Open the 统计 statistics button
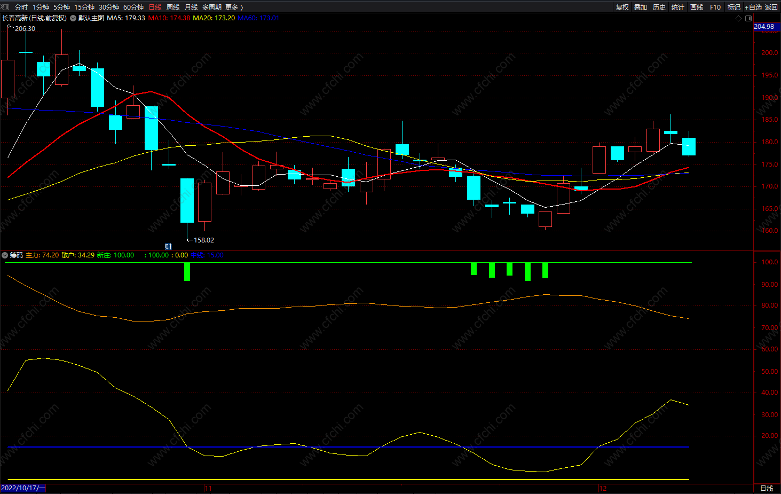781x494 pixels. 678,7
